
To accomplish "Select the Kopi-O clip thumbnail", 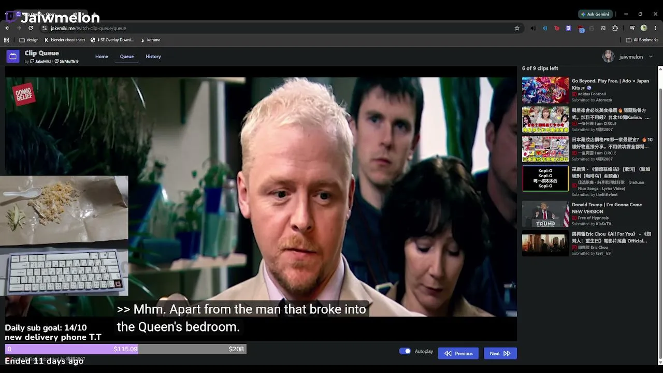I will pos(545,179).
